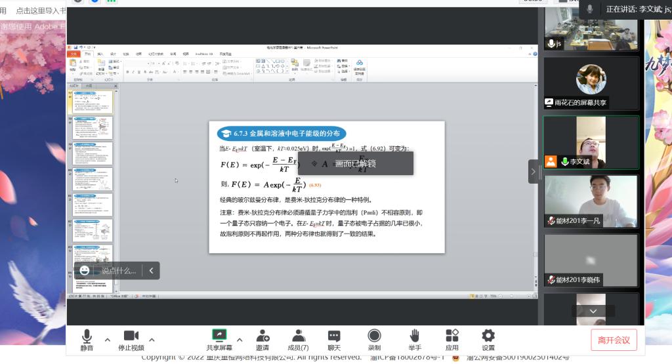
Task: Click the js microphone icon
Action: pos(551,43)
